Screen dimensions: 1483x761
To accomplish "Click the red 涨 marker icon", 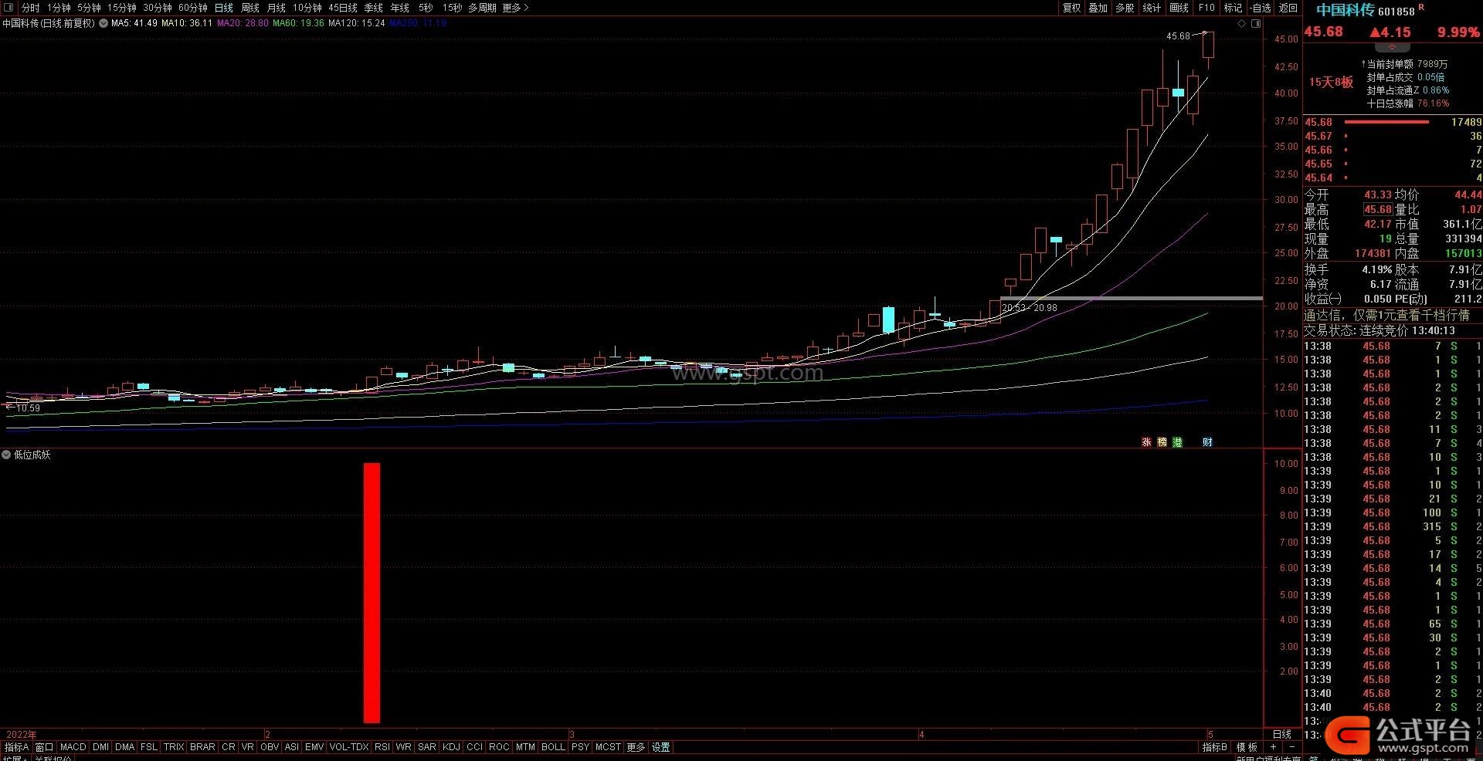I will tap(1146, 442).
